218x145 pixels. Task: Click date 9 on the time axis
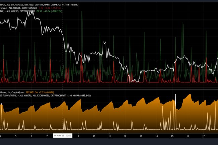pos(78,136)
